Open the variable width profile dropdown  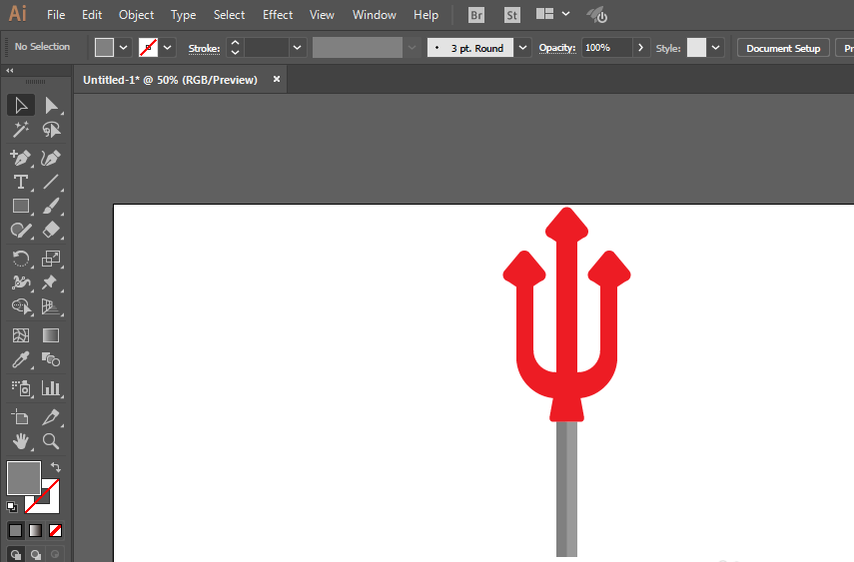click(413, 48)
